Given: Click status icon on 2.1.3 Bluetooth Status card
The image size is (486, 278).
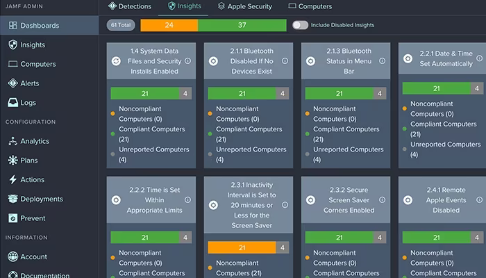Looking at the screenshot, I should (x=310, y=61).
